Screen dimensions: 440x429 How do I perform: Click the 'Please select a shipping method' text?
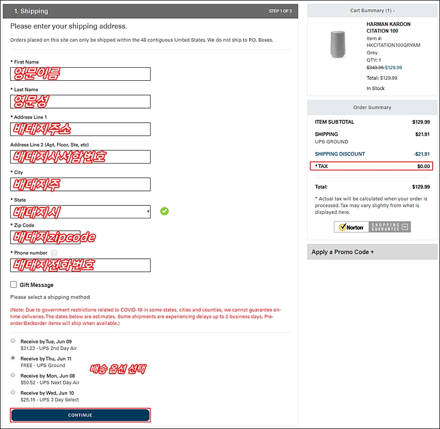[50, 297]
